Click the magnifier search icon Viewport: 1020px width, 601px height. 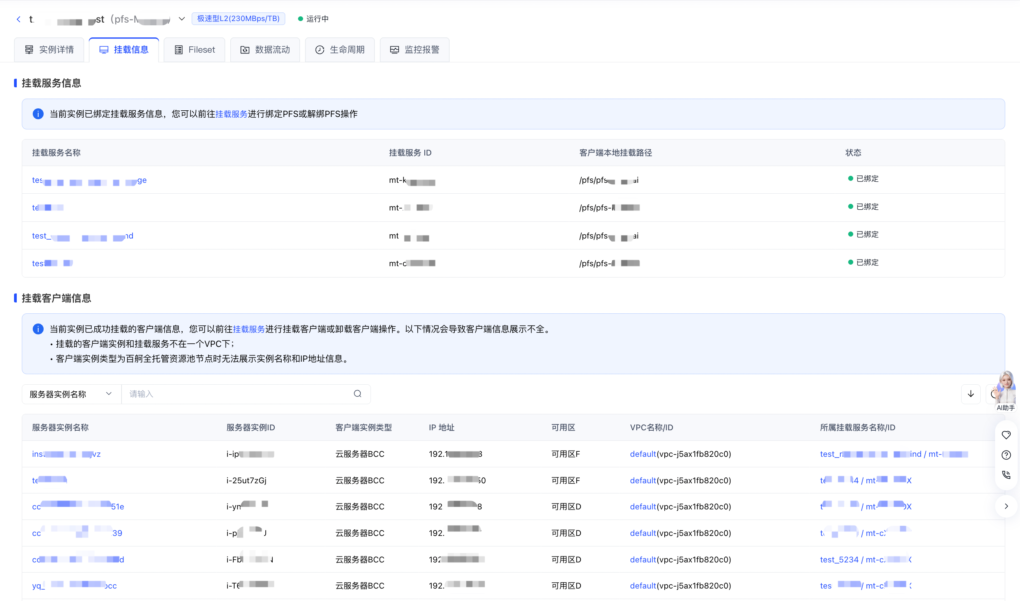coord(357,394)
